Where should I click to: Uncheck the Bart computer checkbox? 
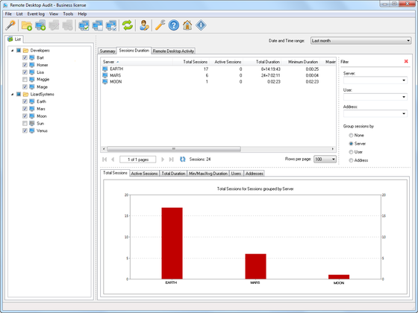coord(25,57)
